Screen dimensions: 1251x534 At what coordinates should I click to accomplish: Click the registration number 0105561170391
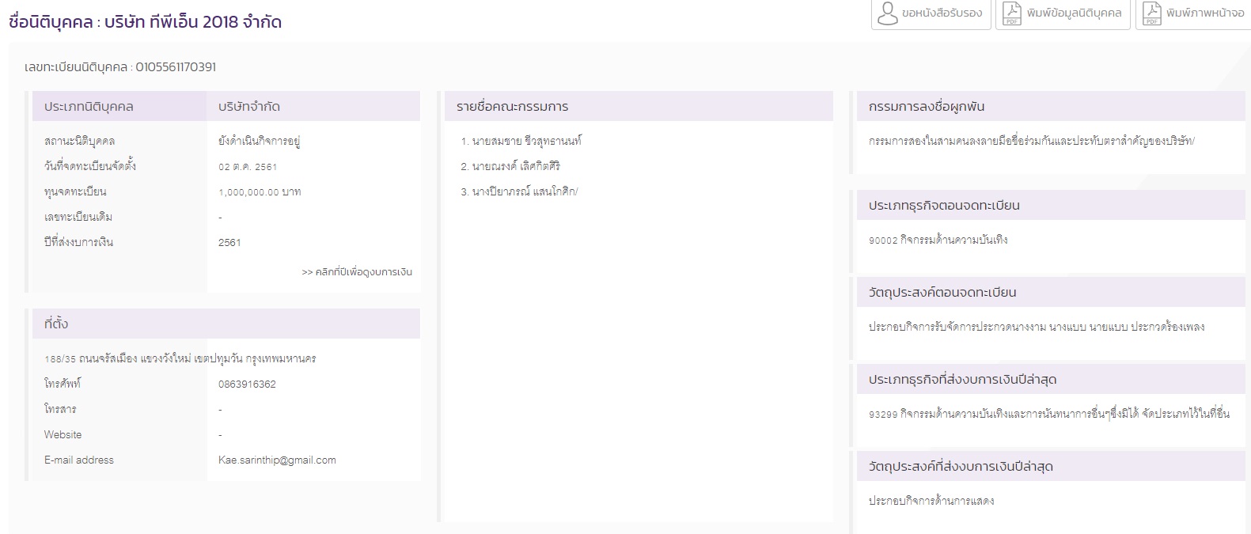[175, 67]
